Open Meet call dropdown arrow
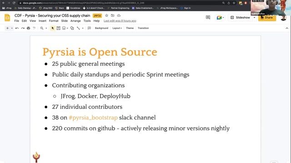Screen dimensions: 291x163 223,18
